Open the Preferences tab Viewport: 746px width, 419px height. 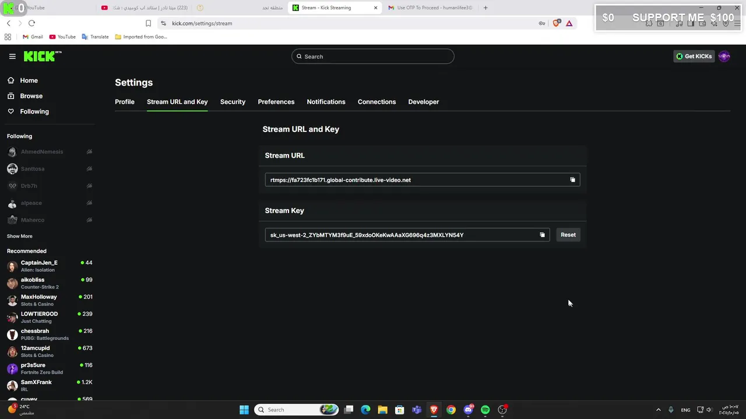coord(276,102)
